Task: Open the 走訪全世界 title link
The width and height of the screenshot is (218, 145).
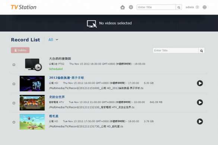Action: click(x=57, y=97)
